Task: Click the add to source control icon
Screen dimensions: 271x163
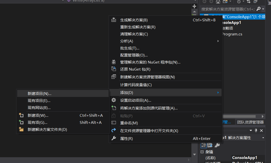Action: pyautogui.click(x=113, y=108)
